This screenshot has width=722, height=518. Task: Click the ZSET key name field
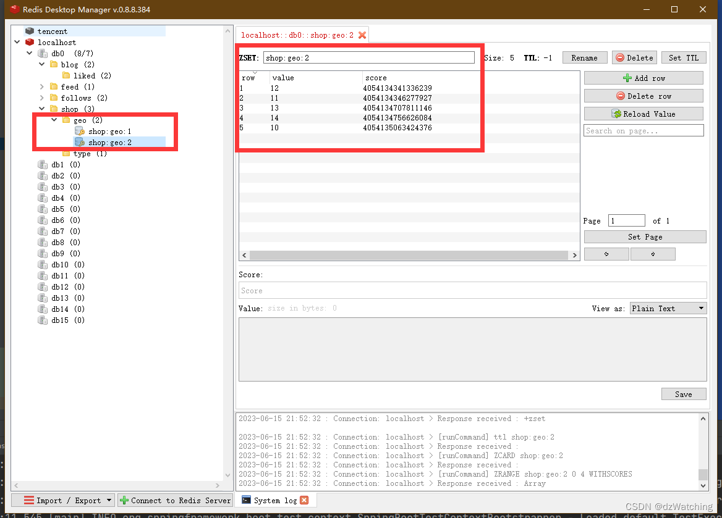(x=369, y=57)
